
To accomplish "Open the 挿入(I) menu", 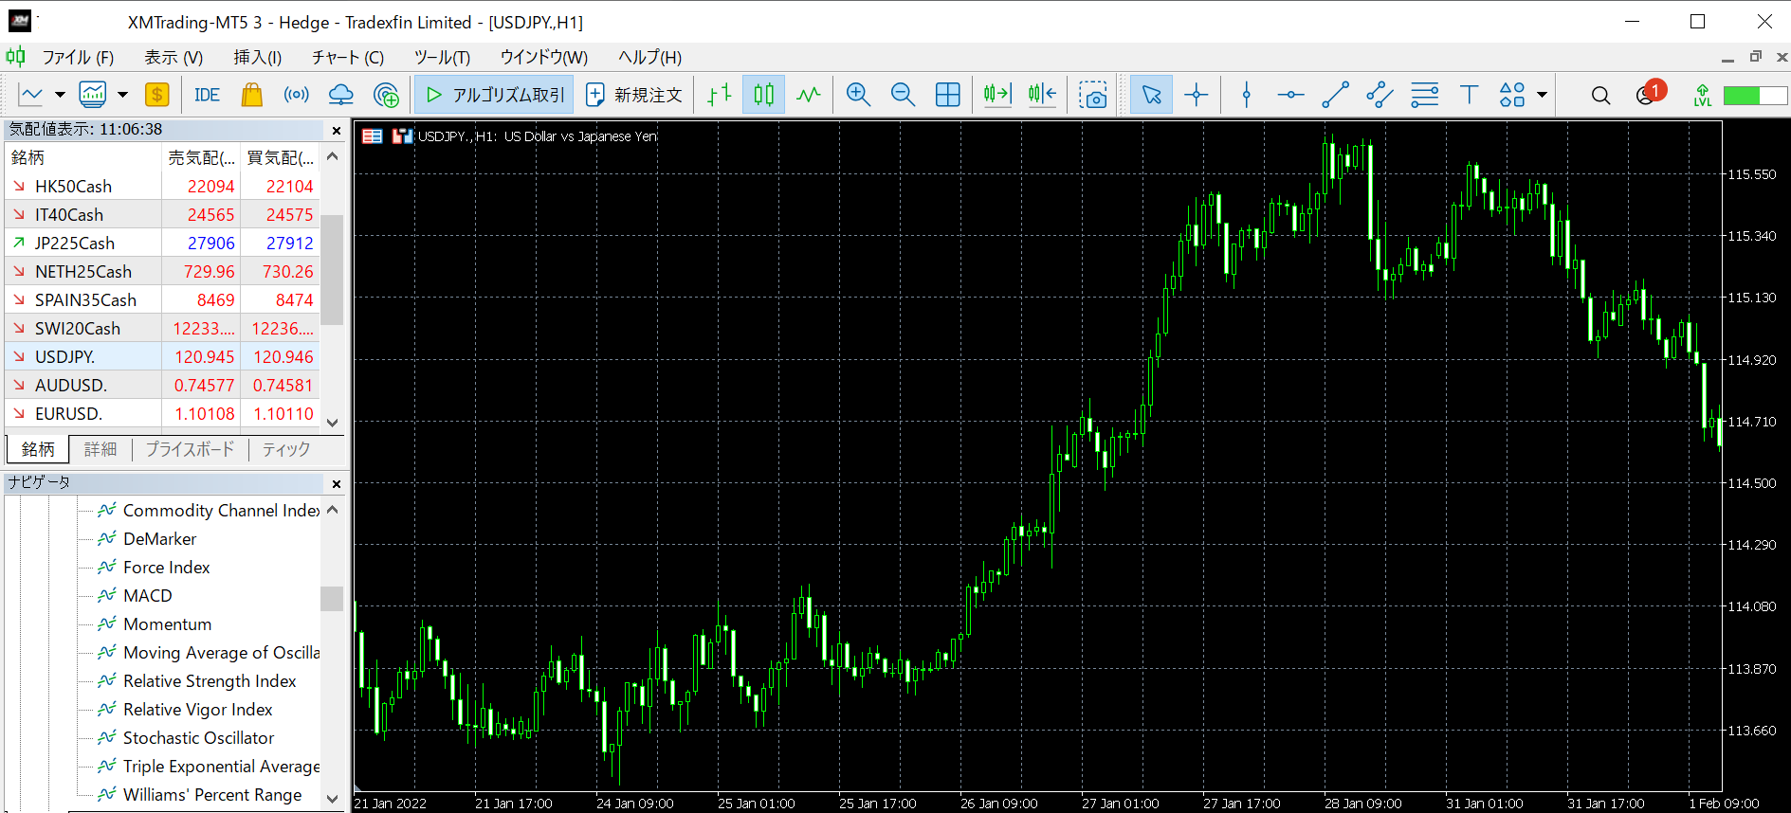I will click(x=258, y=57).
